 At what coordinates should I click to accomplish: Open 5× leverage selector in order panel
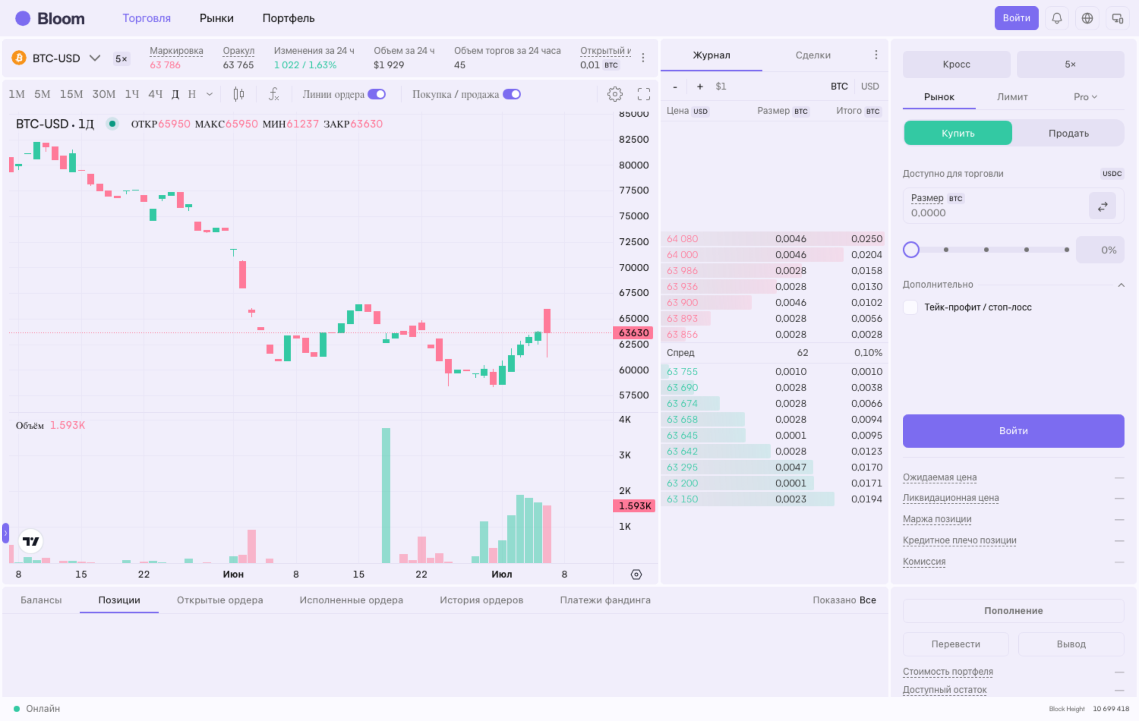pyautogui.click(x=1070, y=64)
